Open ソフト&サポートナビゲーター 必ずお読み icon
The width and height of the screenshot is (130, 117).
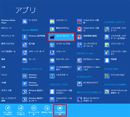click(107, 37)
